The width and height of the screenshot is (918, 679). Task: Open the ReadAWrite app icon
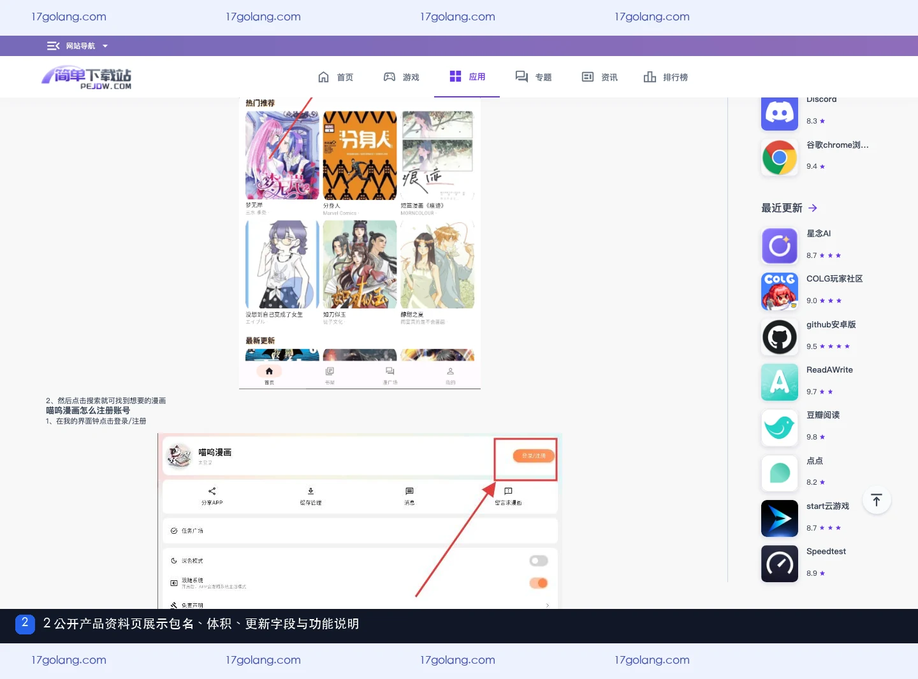pos(779,382)
